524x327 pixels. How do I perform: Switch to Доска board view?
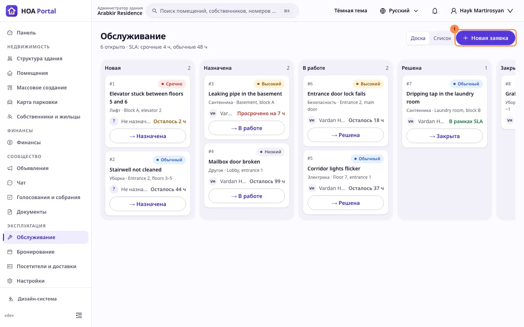tap(418, 38)
